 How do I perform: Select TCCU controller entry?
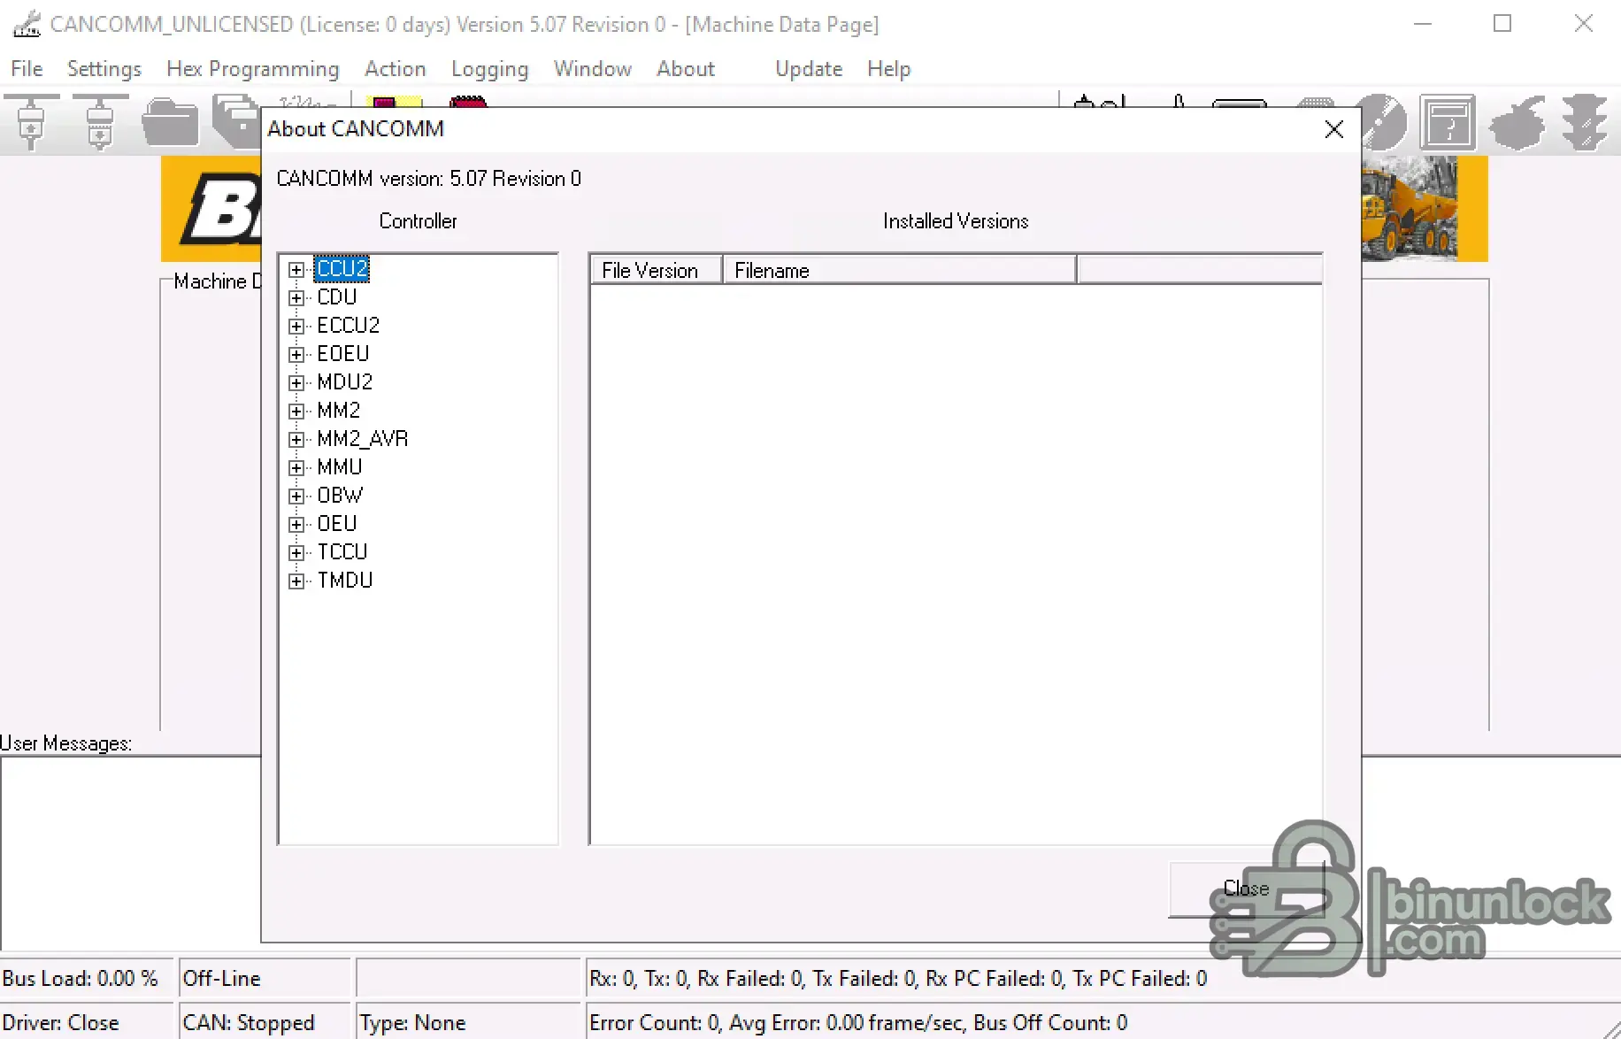342,552
